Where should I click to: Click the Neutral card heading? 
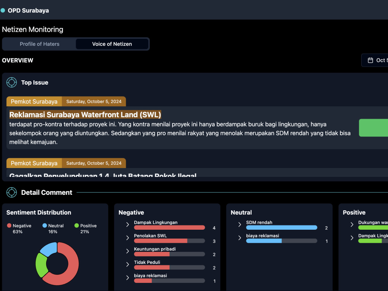pyautogui.click(x=241, y=213)
